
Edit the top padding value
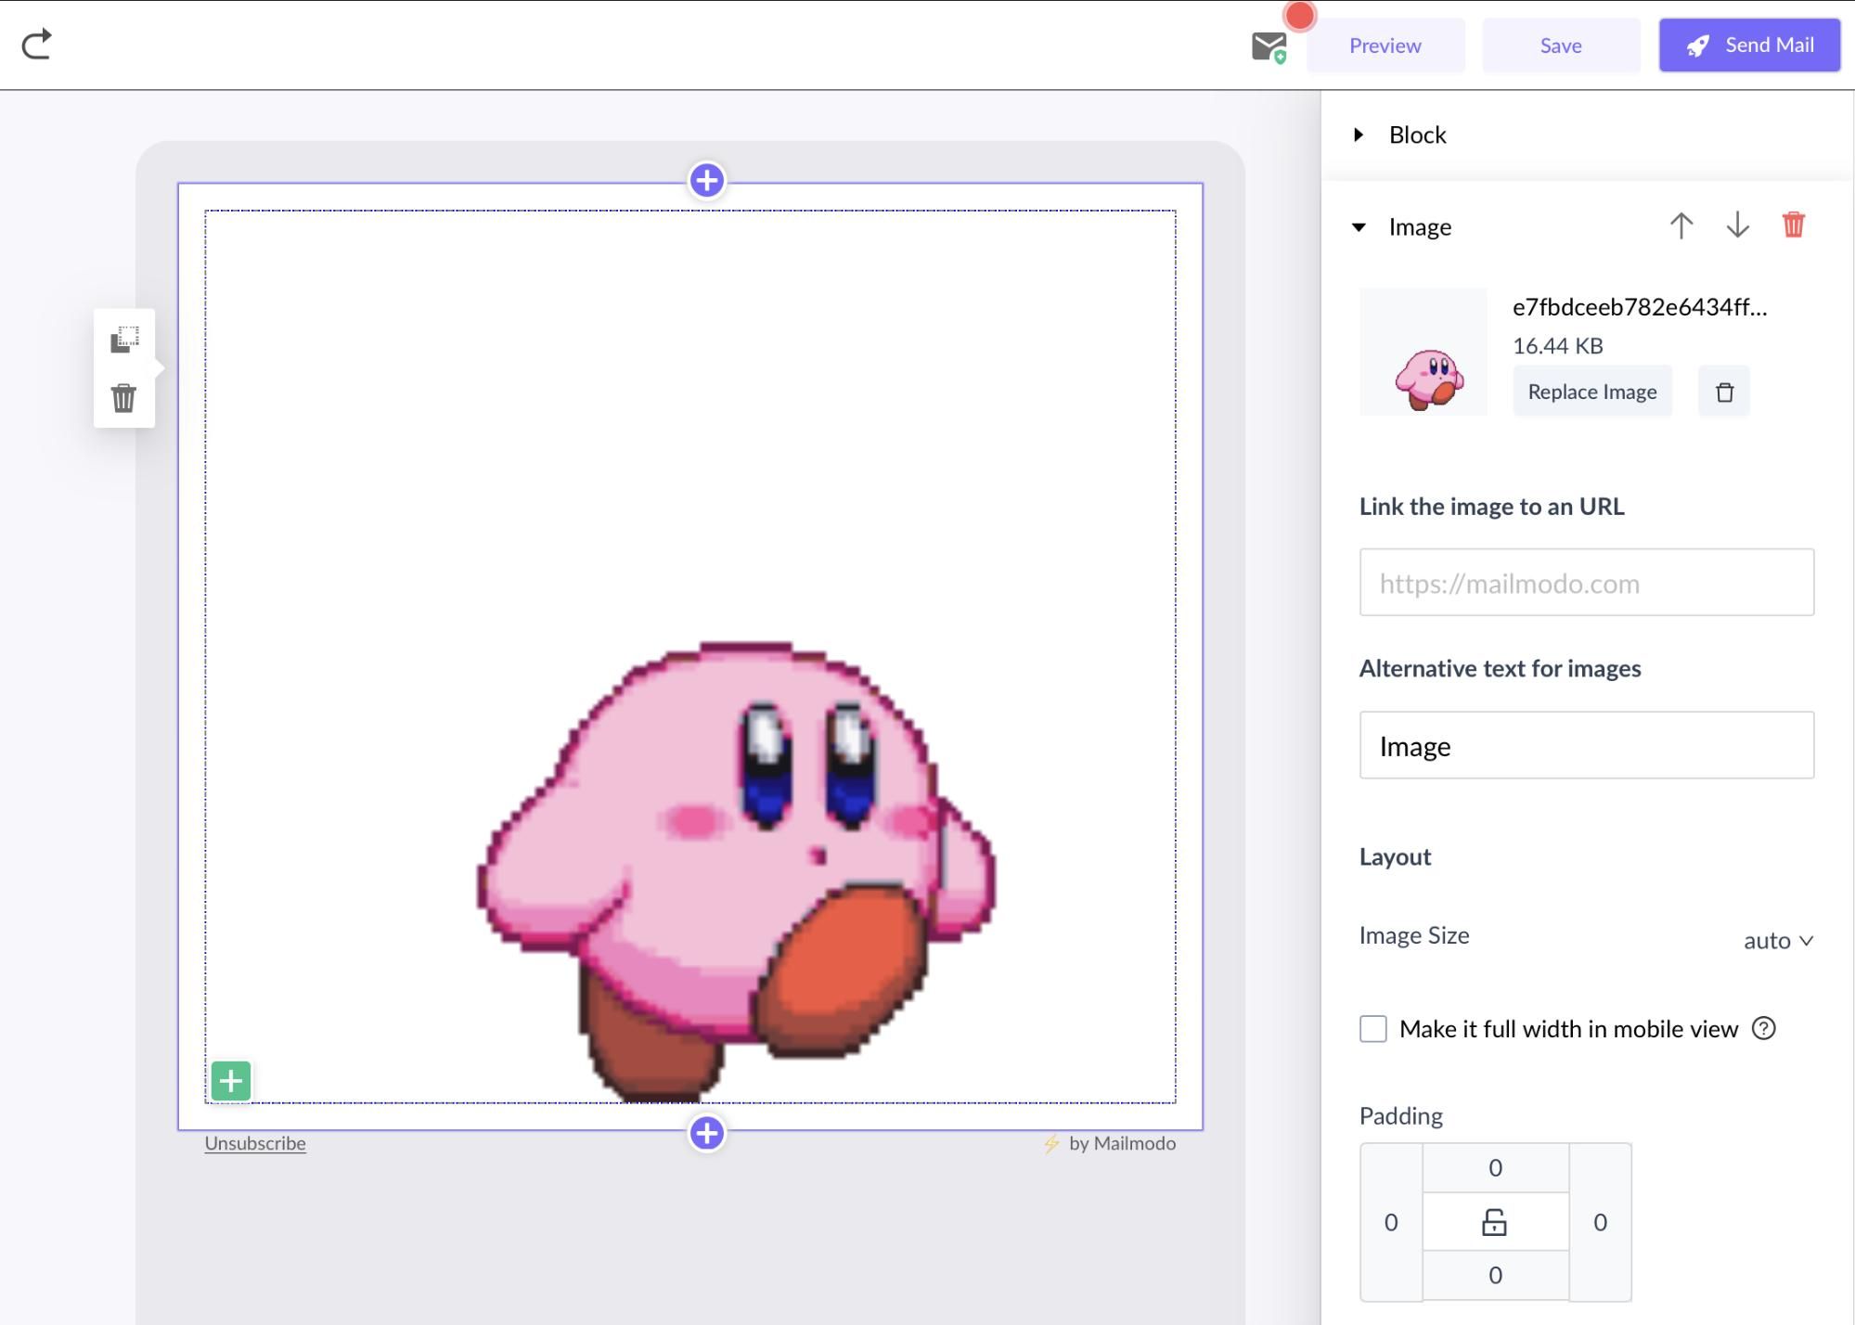pyautogui.click(x=1495, y=1167)
